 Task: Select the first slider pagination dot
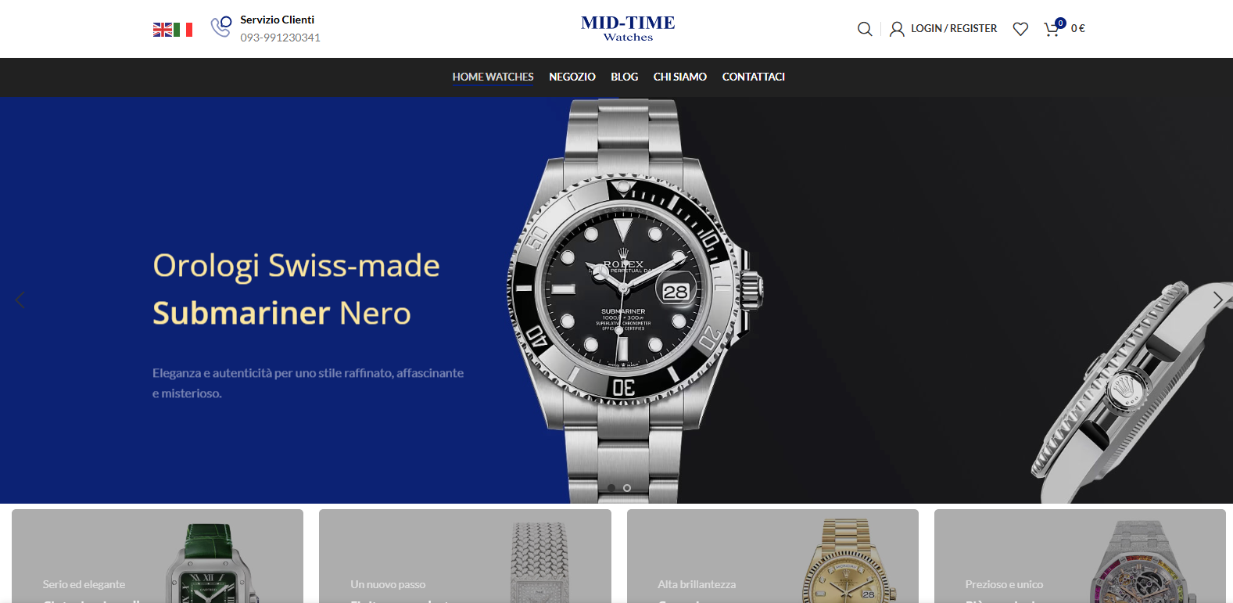[611, 488]
